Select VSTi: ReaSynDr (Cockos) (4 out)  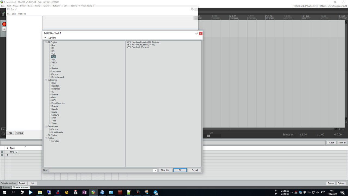point(141,45)
